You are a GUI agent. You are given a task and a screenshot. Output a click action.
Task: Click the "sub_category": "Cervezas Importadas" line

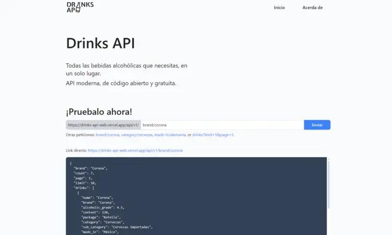[117, 227]
